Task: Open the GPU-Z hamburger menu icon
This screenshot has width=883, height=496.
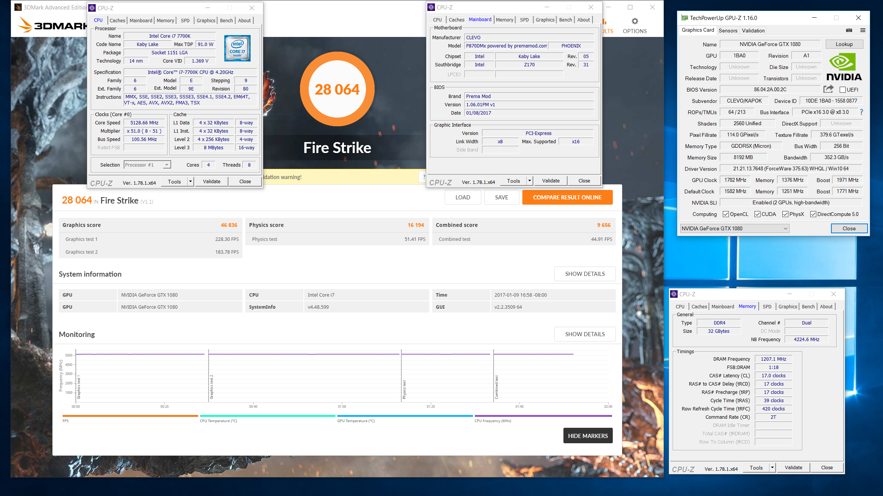Action: [863, 30]
